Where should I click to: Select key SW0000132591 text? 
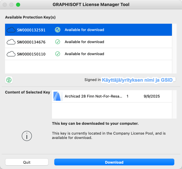[x=31, y=30]
